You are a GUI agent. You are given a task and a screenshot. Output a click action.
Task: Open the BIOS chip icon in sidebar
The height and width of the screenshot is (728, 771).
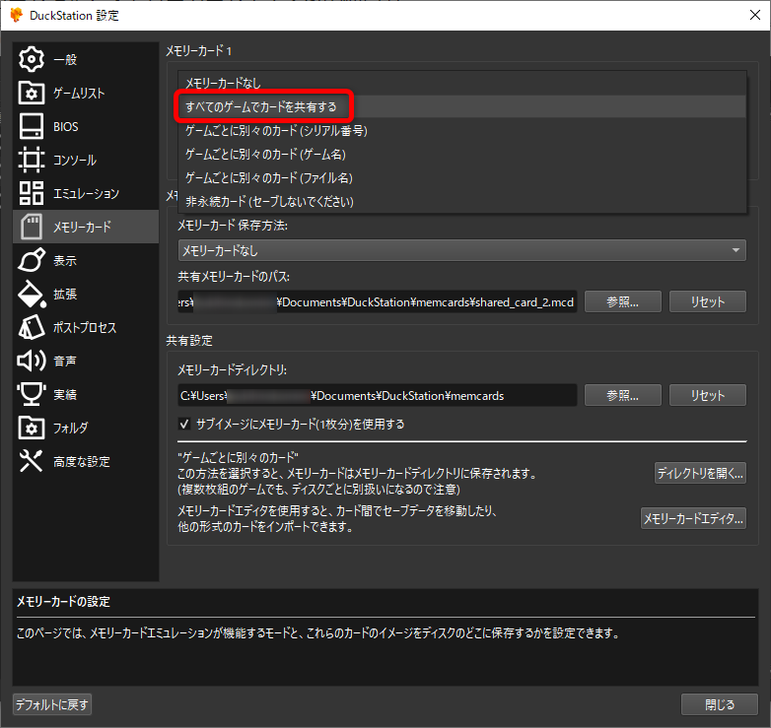pyautogui.click(x=31, y=126)
